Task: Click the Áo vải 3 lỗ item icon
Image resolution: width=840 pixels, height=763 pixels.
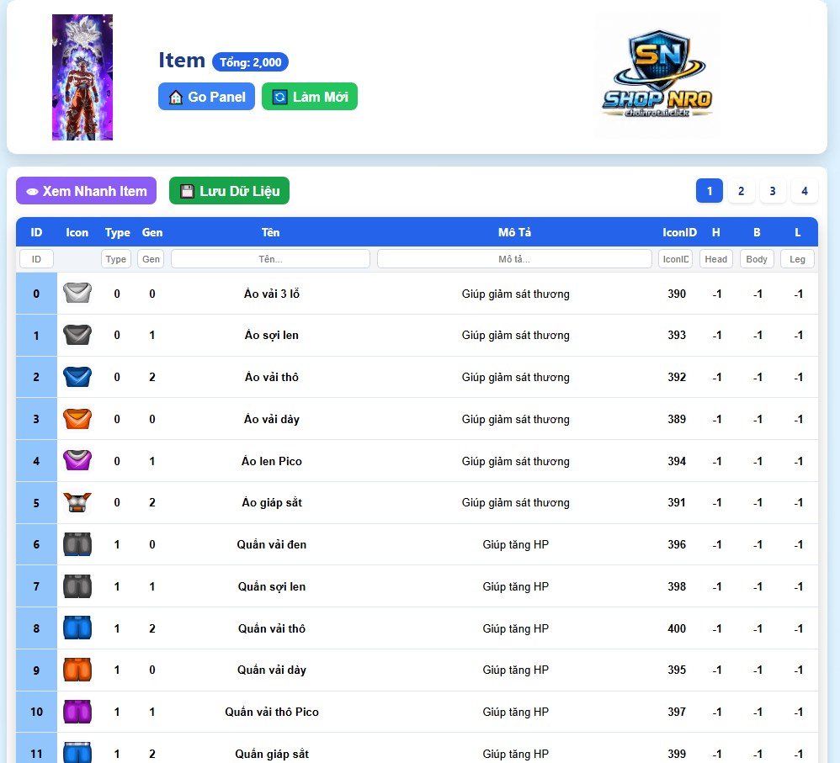Action: tap(77, 293)
